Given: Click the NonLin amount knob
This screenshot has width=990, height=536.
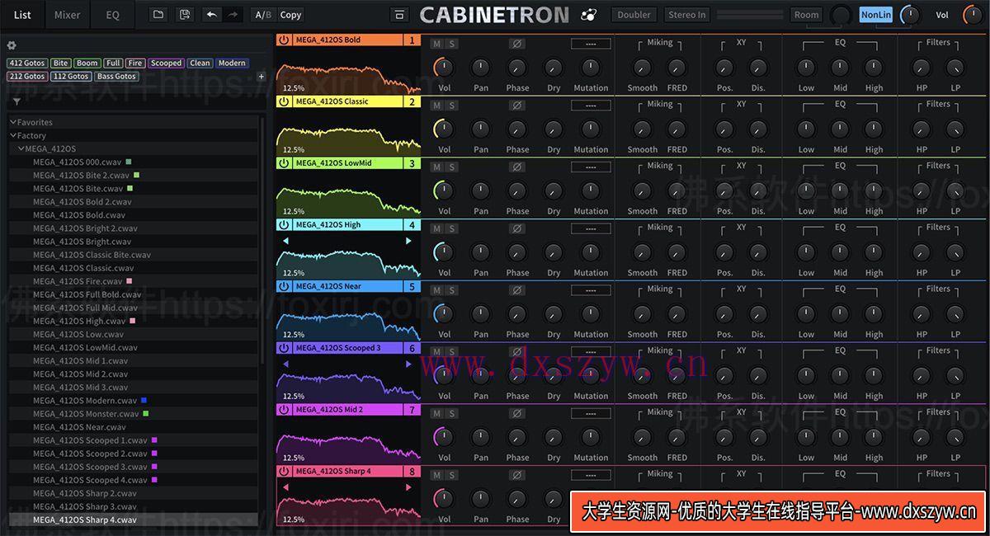Looking at the screenshot, I should tap(910, 15).
